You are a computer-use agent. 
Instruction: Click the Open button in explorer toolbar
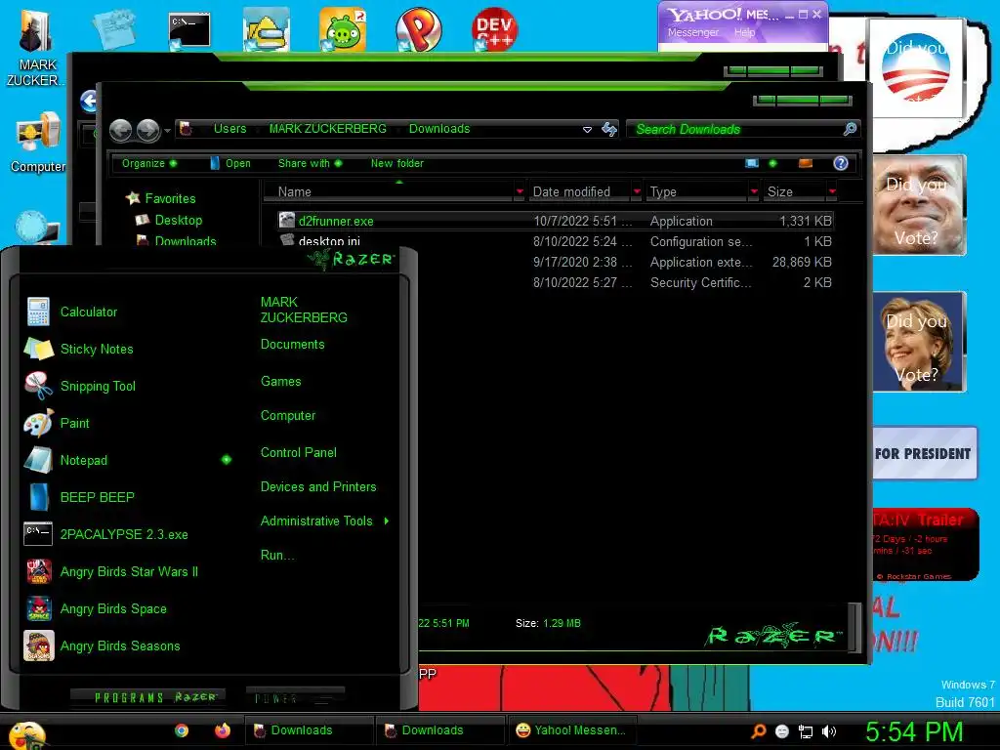pos(230,163)
